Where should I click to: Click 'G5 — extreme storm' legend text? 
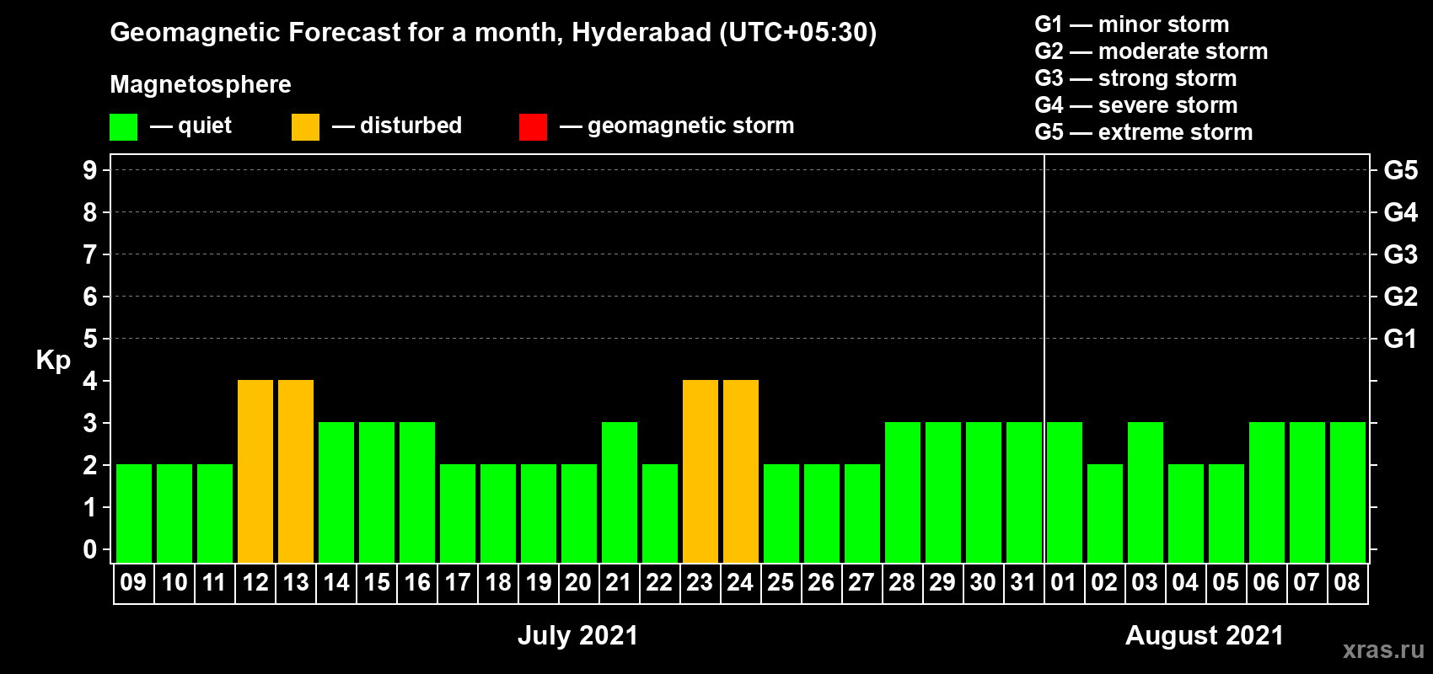1144,132
